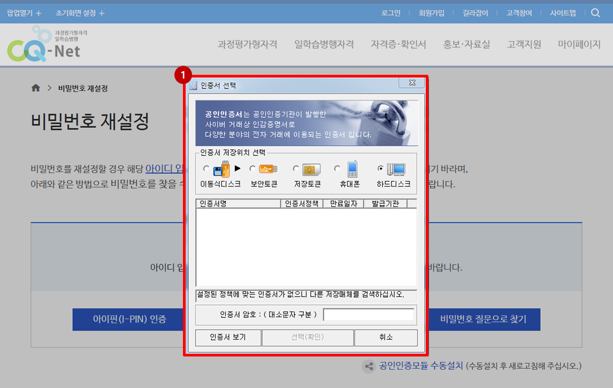Select the 저장토큰 radio button

tap(296, 168)
